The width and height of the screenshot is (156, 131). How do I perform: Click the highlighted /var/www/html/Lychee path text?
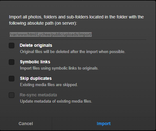(51, 35)
